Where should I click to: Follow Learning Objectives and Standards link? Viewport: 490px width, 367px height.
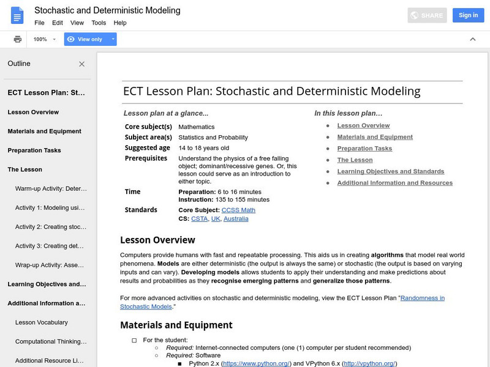click(390, 171)
